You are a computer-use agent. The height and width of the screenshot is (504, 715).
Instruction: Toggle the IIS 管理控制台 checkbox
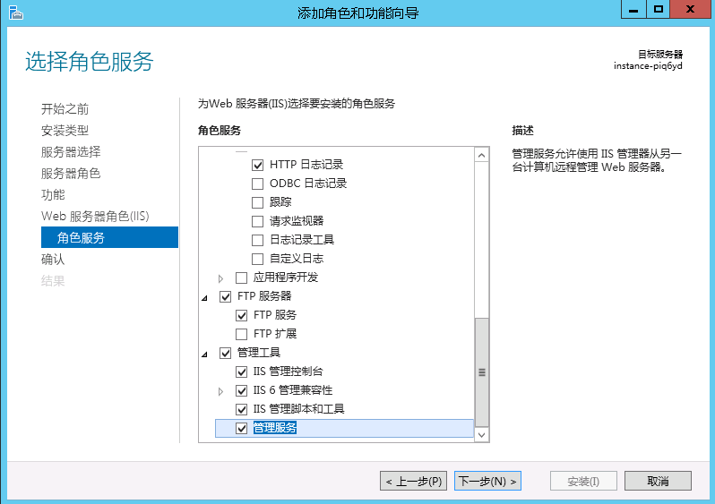point(242,372)
